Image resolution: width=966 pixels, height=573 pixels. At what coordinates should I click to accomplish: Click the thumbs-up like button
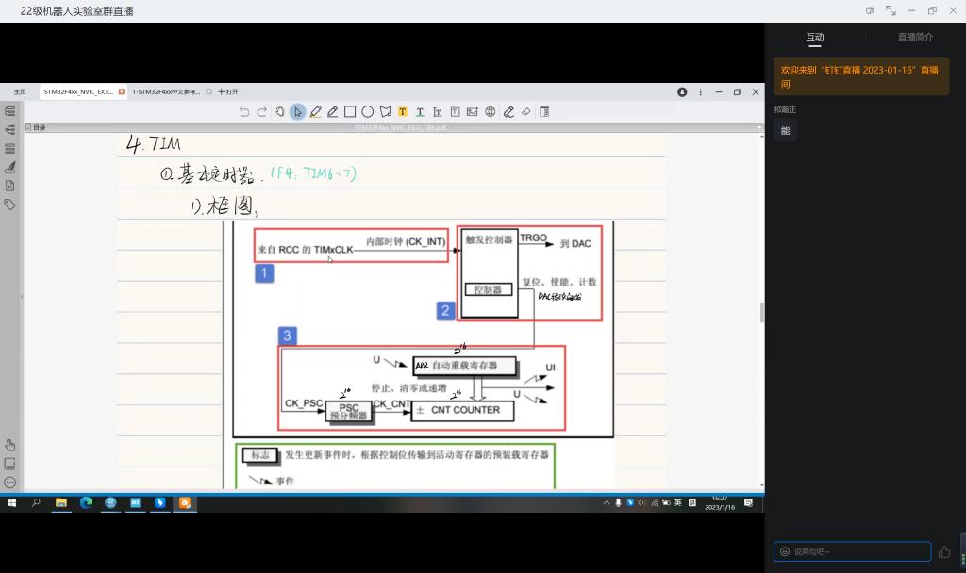tap(944, 551)
